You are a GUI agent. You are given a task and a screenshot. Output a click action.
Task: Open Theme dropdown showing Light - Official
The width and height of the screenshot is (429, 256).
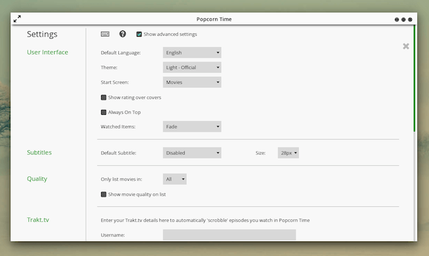(x=192, y=67)
